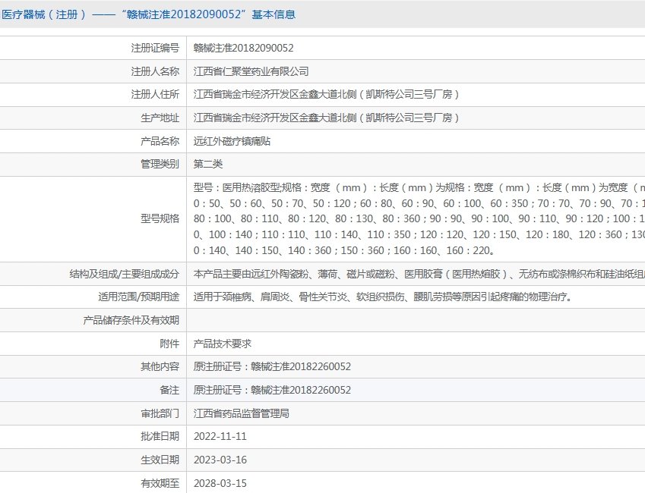Click expiry date 2028-03-15
645x493 pixels.
(x=220, y=483)
